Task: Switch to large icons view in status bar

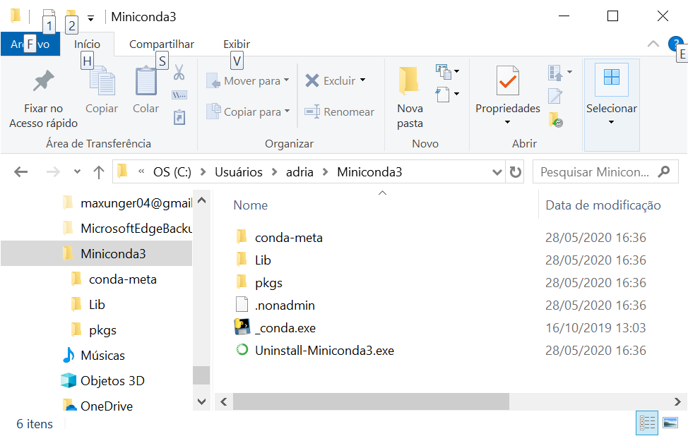Action: click(x=670, y=423)
